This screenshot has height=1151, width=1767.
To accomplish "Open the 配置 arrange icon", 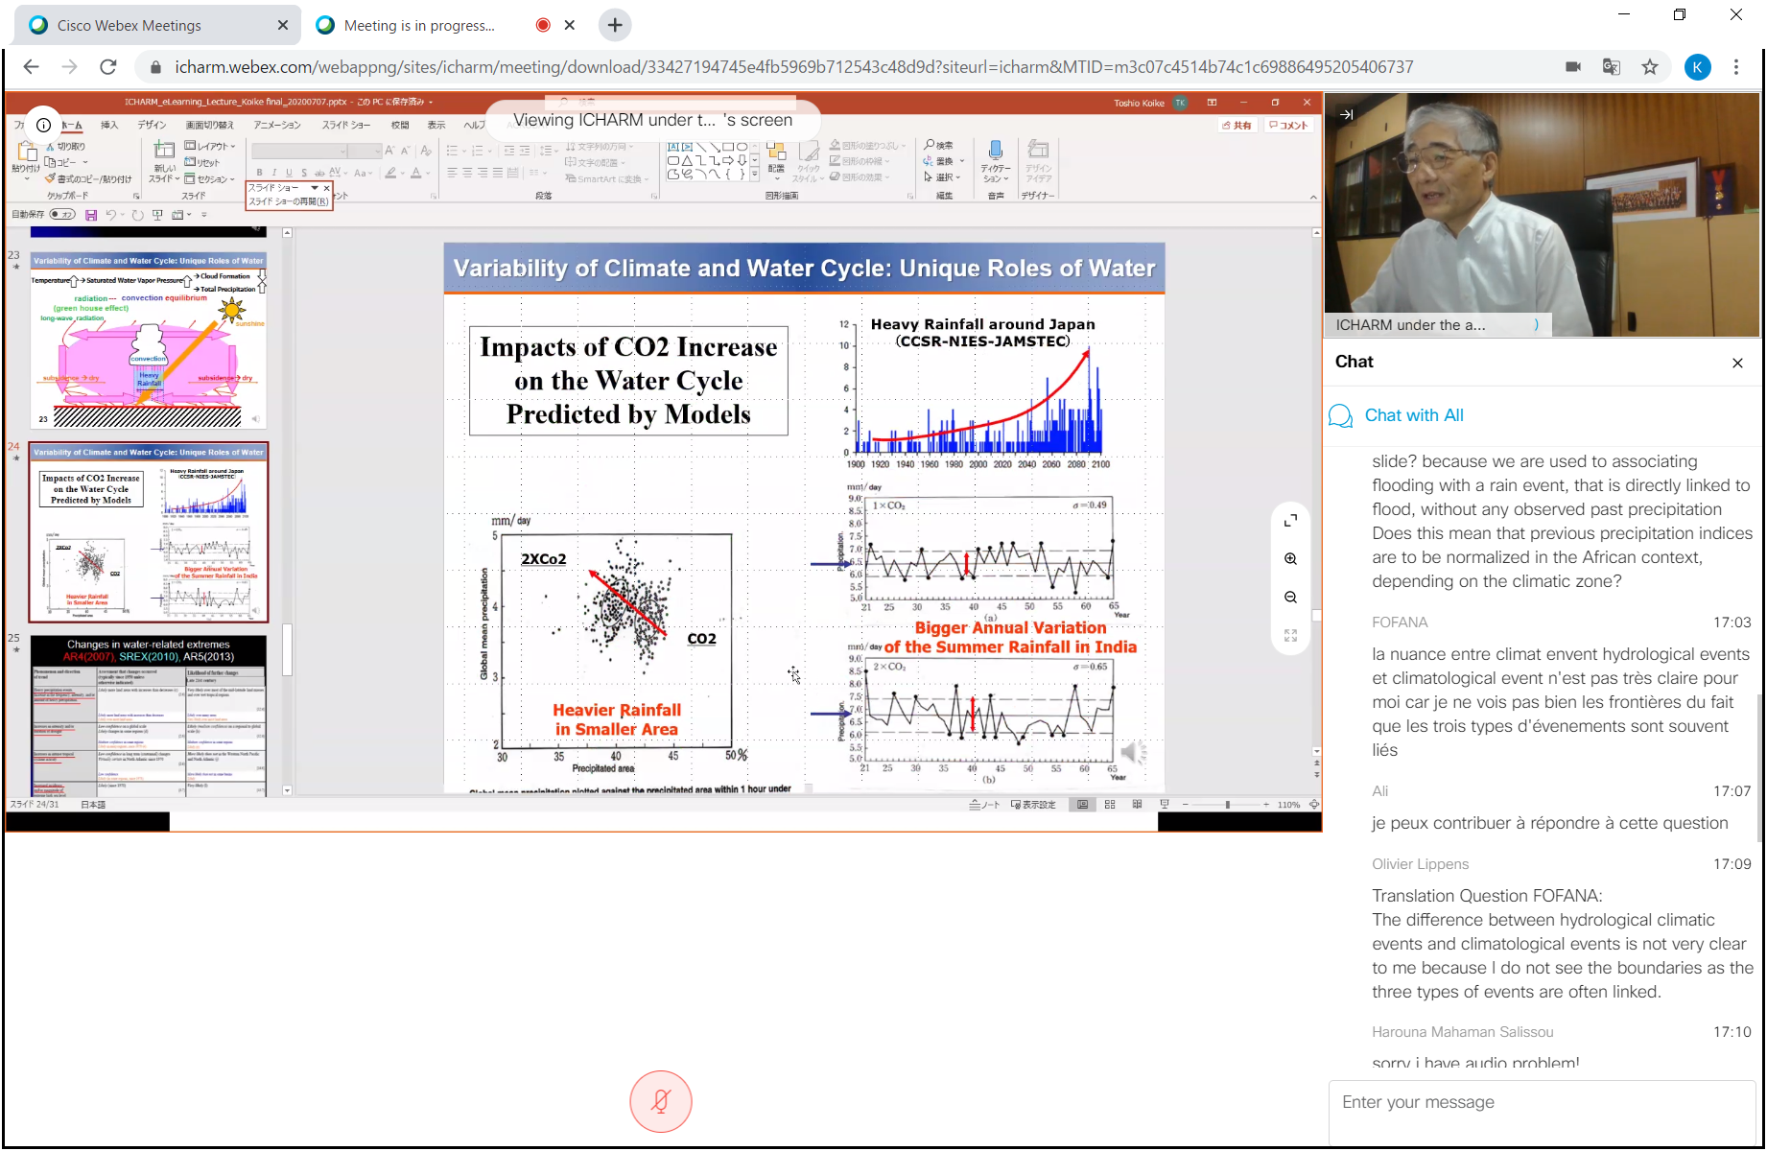I will coord(776,156).
